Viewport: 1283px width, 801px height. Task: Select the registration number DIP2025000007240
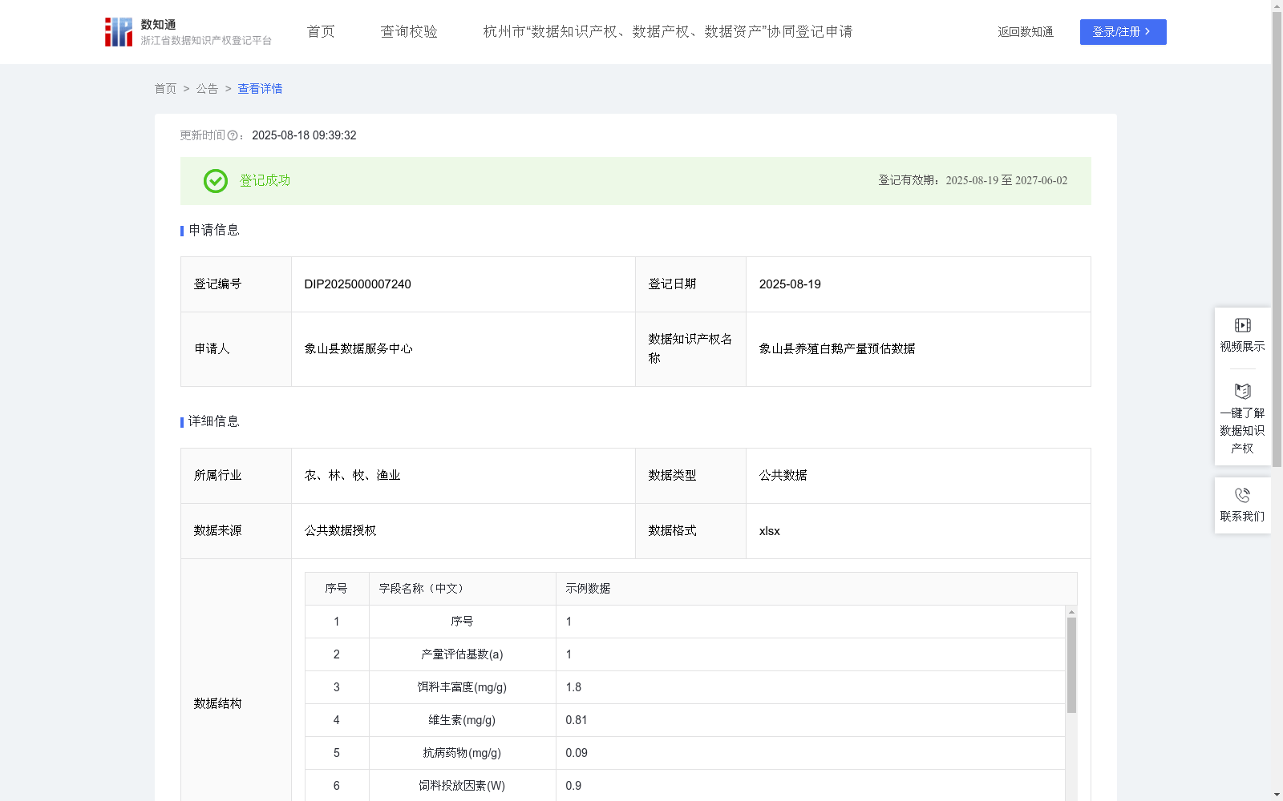point(358,284)
